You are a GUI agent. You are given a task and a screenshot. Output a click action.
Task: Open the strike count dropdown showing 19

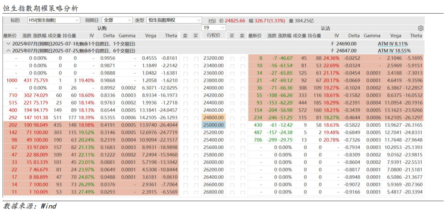213,28
